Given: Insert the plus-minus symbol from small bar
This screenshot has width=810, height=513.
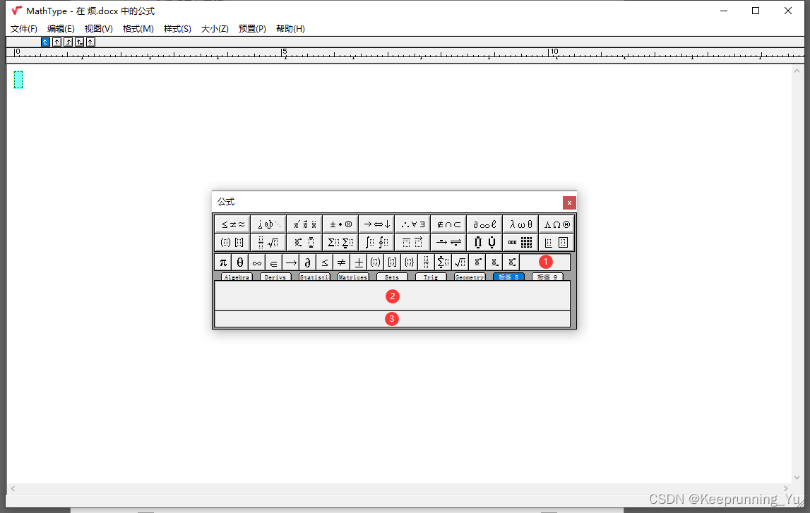Looking at the screenshot, I should [x=359, y=262].
